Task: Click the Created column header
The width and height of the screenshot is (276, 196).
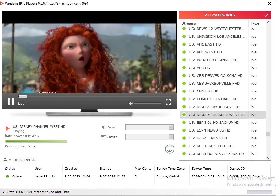Action: [x=71, y=169]
